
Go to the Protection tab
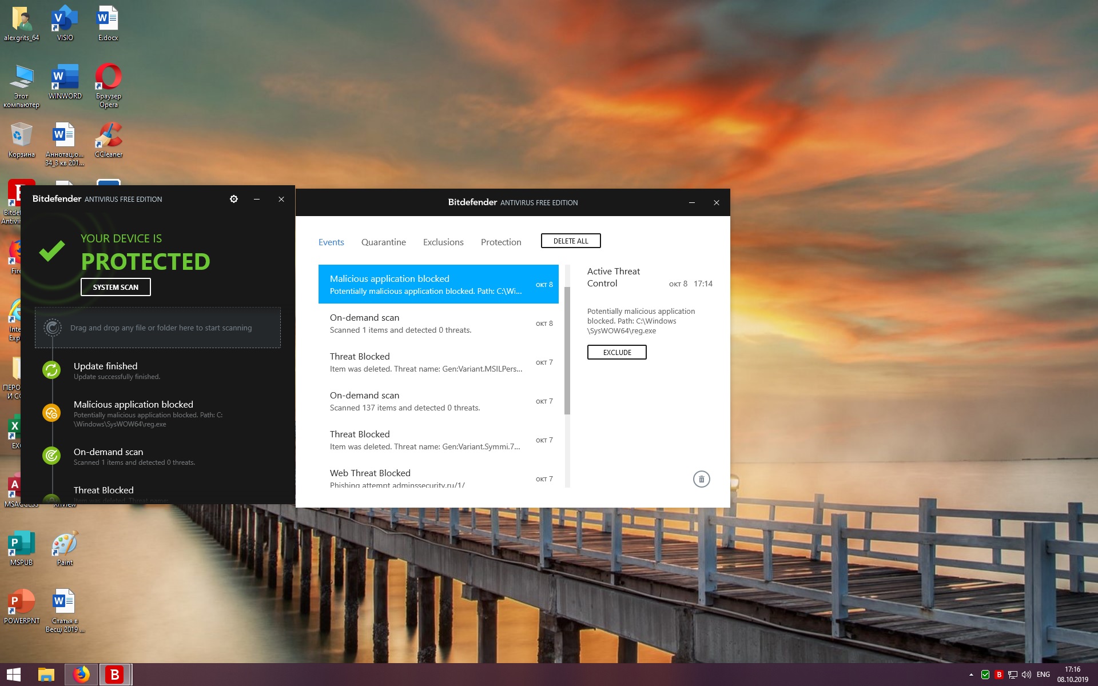501,242
